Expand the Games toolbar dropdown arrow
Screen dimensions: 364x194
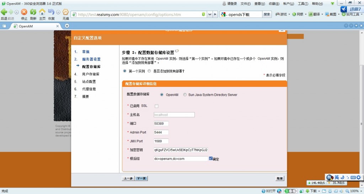[289, 14]
